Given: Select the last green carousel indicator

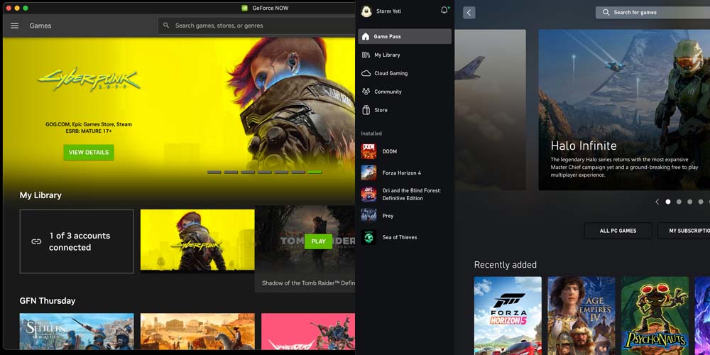Looking at the screenshot, I should (x=315, y=172).
